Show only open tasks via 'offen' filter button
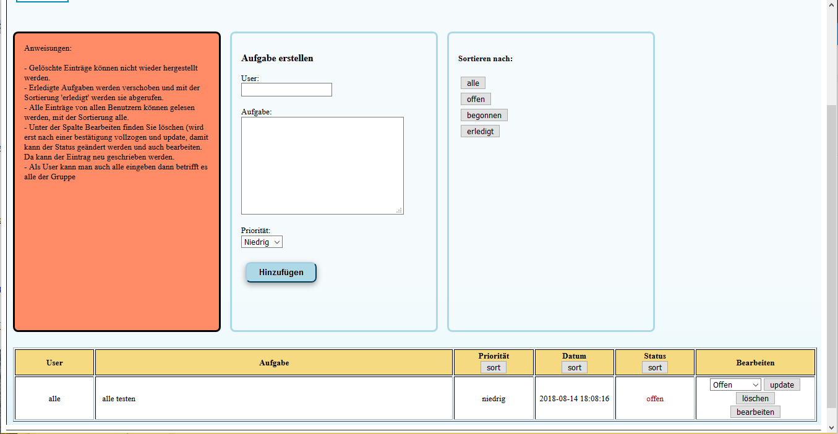 point(476,99)
